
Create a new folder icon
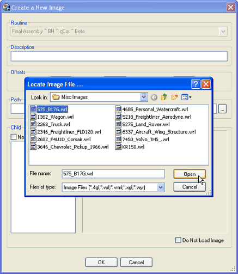(174, 97)
